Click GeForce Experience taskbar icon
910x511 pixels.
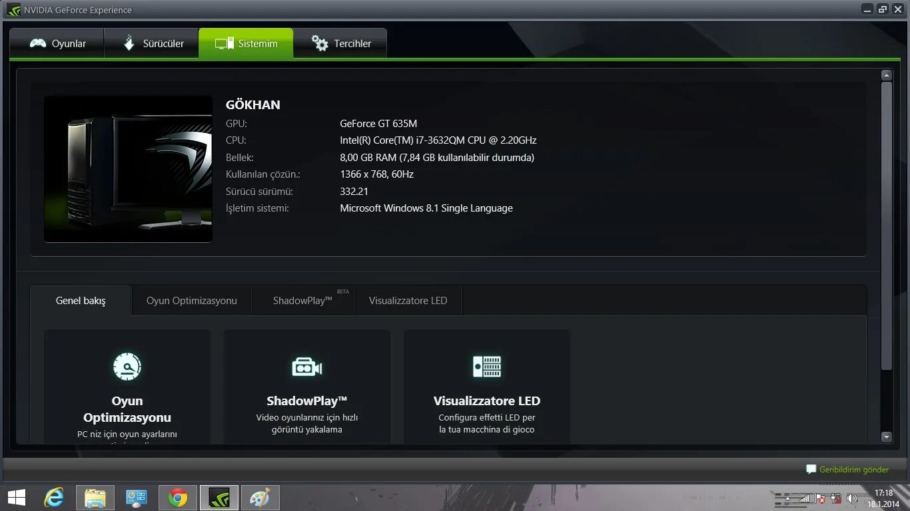219,498
